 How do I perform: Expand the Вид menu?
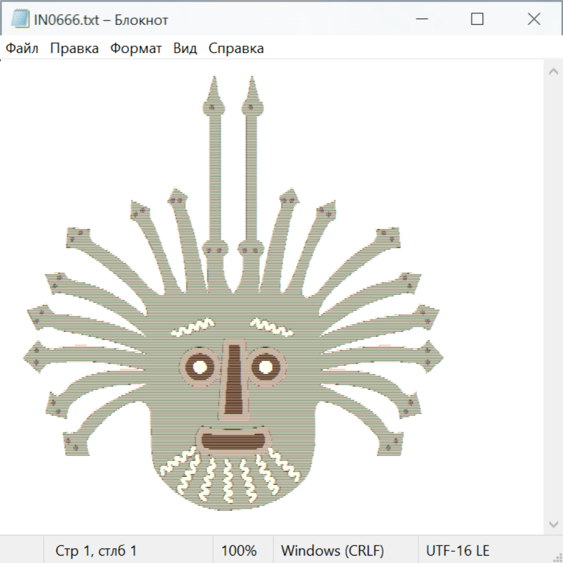click(x=185, y=49)
